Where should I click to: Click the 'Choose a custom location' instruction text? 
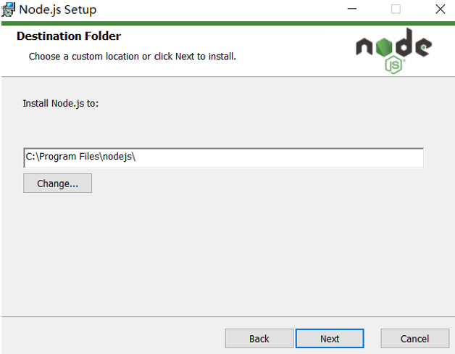click(x=133, y=57)
